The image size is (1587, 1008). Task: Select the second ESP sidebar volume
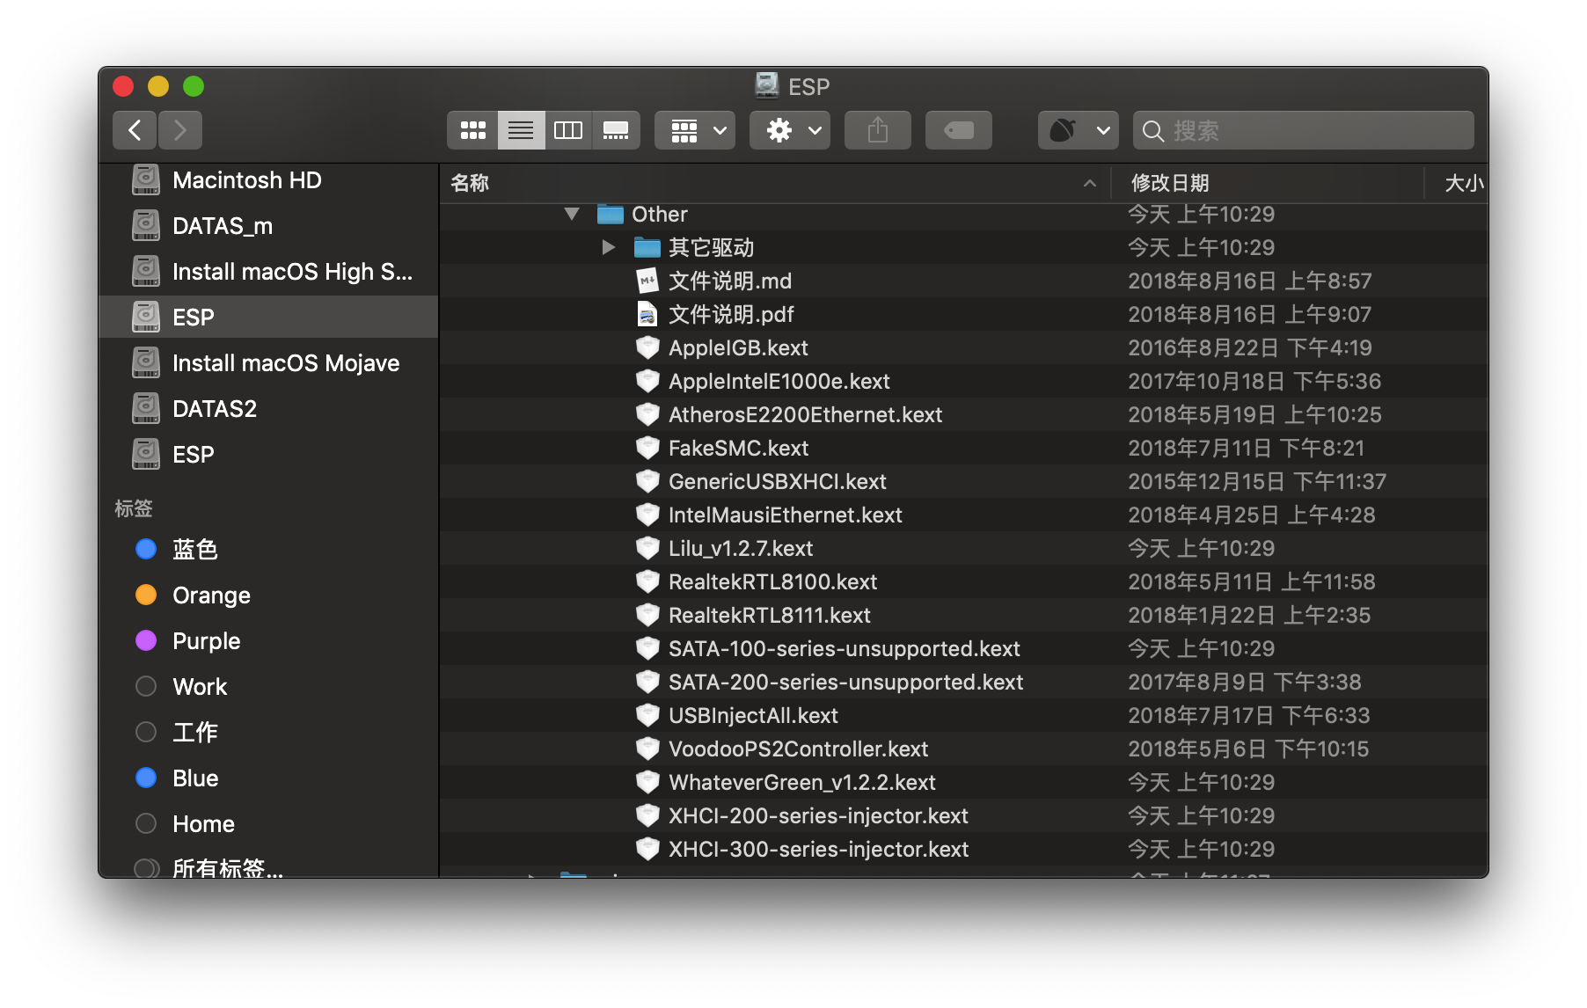(268, 455)
